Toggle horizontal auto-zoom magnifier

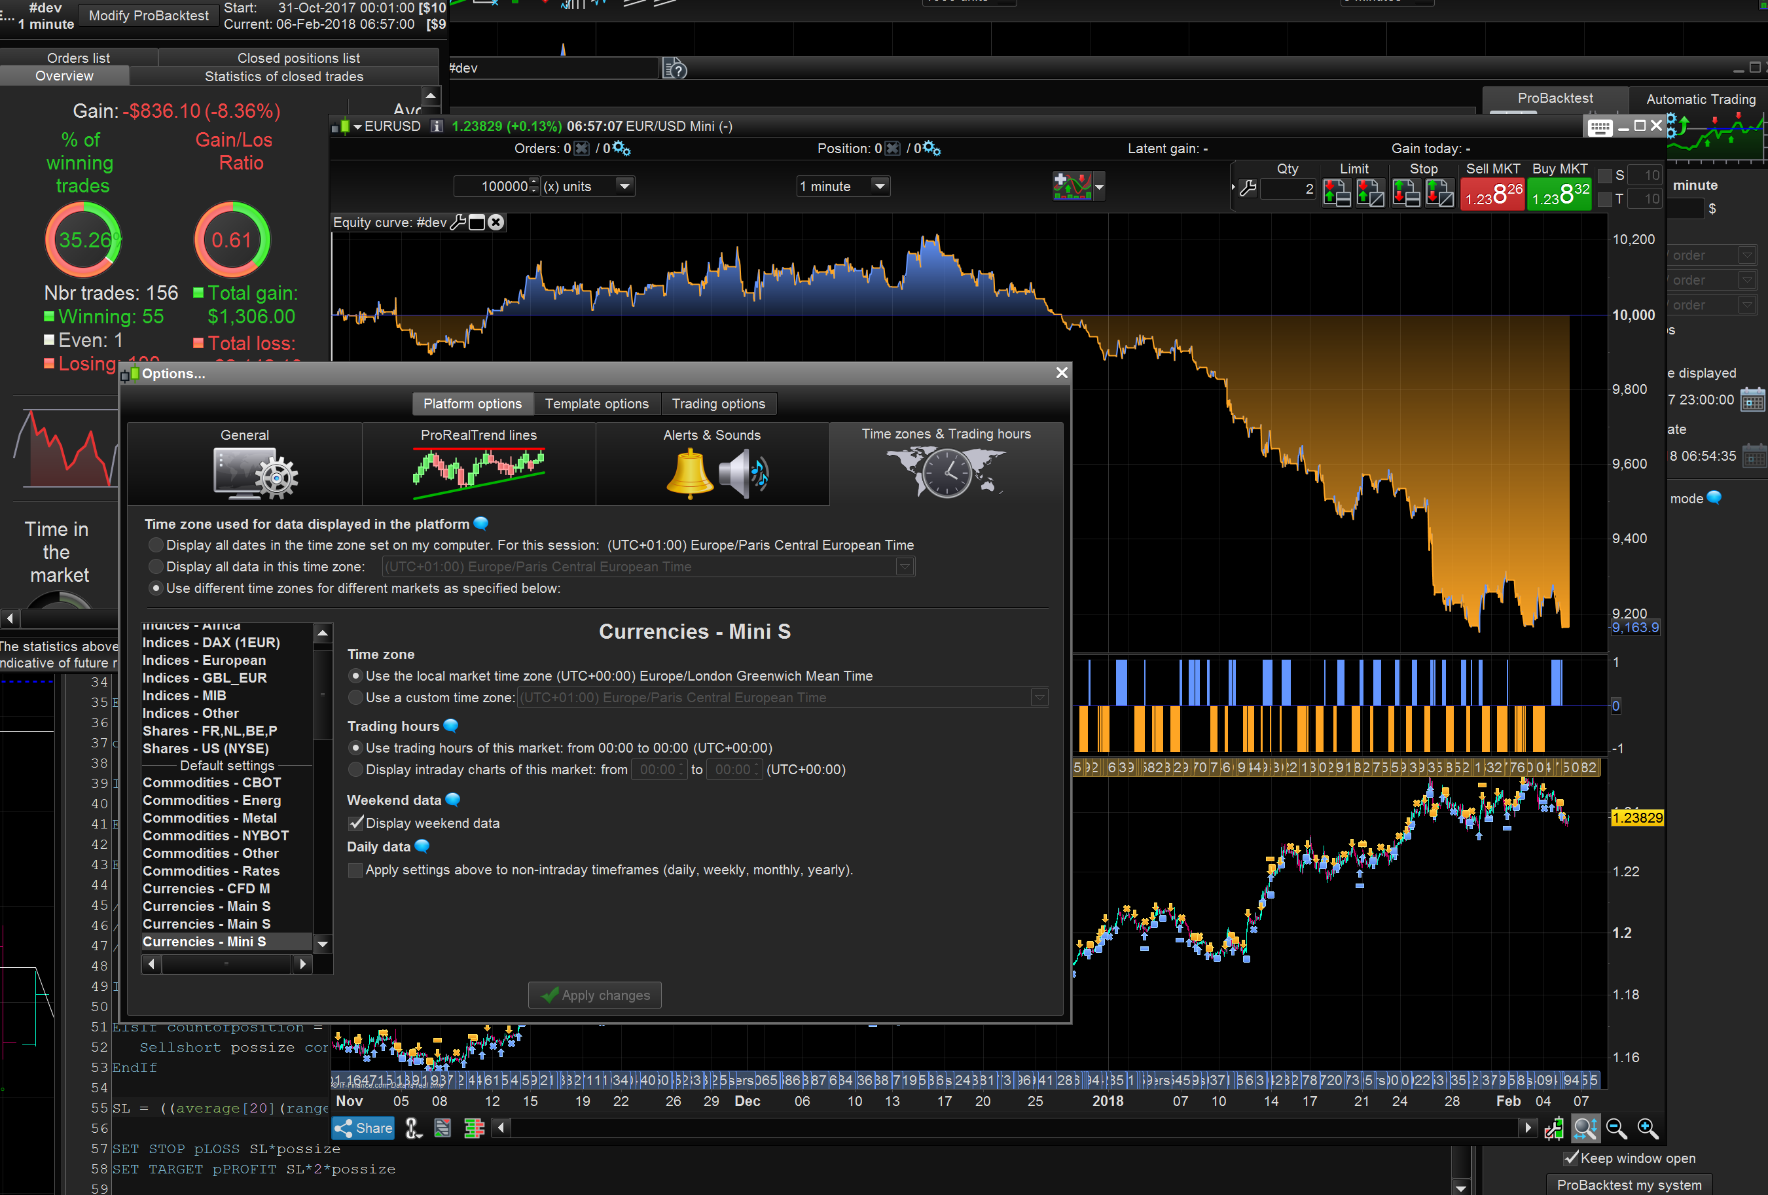click(1585, 1128)
